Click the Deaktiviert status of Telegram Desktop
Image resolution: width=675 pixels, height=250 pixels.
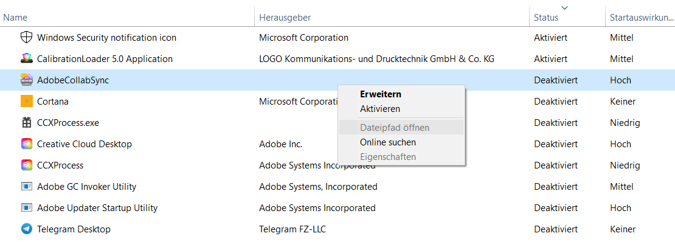pos(555,229)
